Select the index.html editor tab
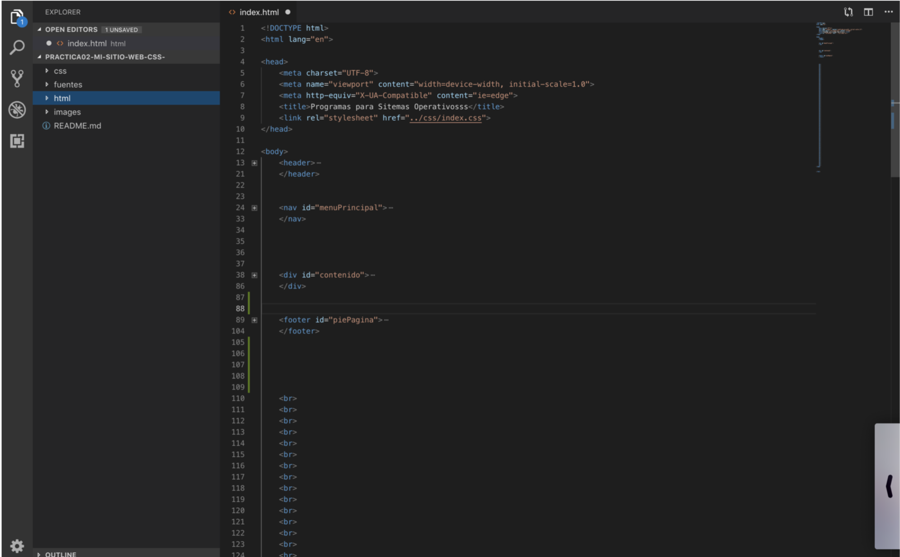 coord(259,12)
